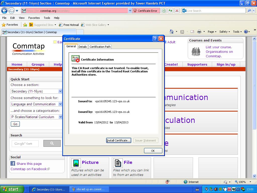Open the Language and Communication dropdown
The width and height of the screenshot is (257, 193).
click(36, 104)
